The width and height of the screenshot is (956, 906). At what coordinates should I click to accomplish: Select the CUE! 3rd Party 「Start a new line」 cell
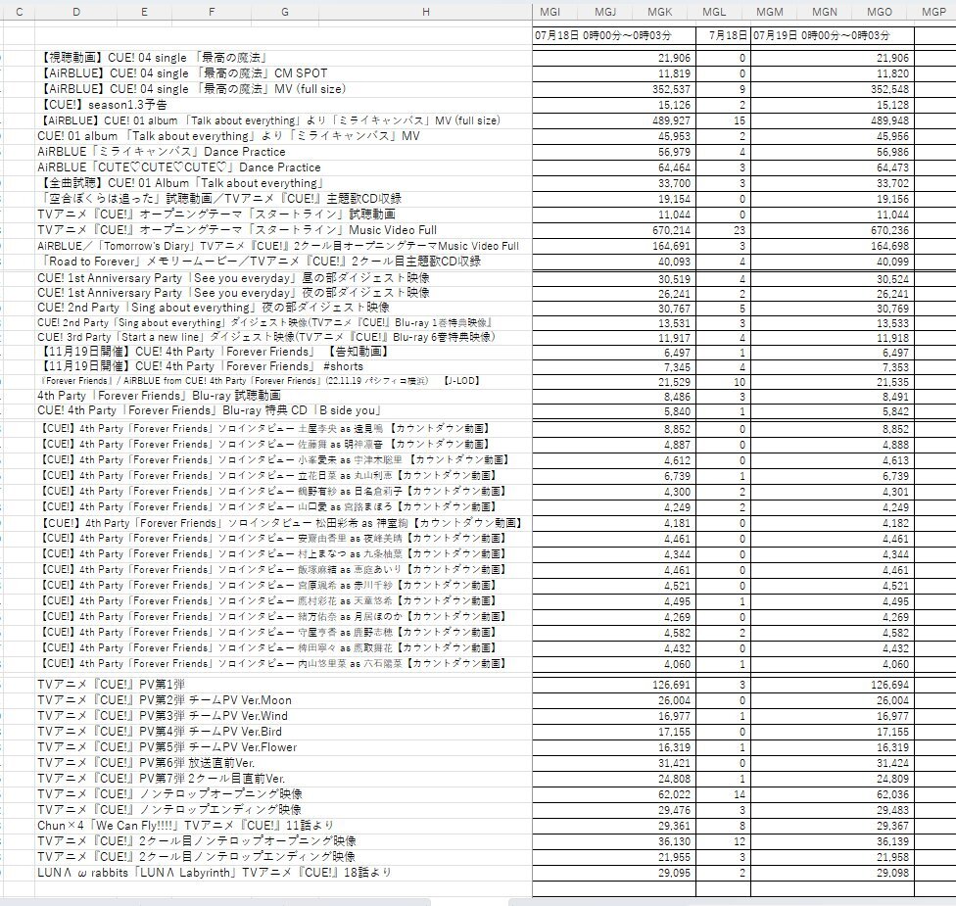[x=266, y=337]
